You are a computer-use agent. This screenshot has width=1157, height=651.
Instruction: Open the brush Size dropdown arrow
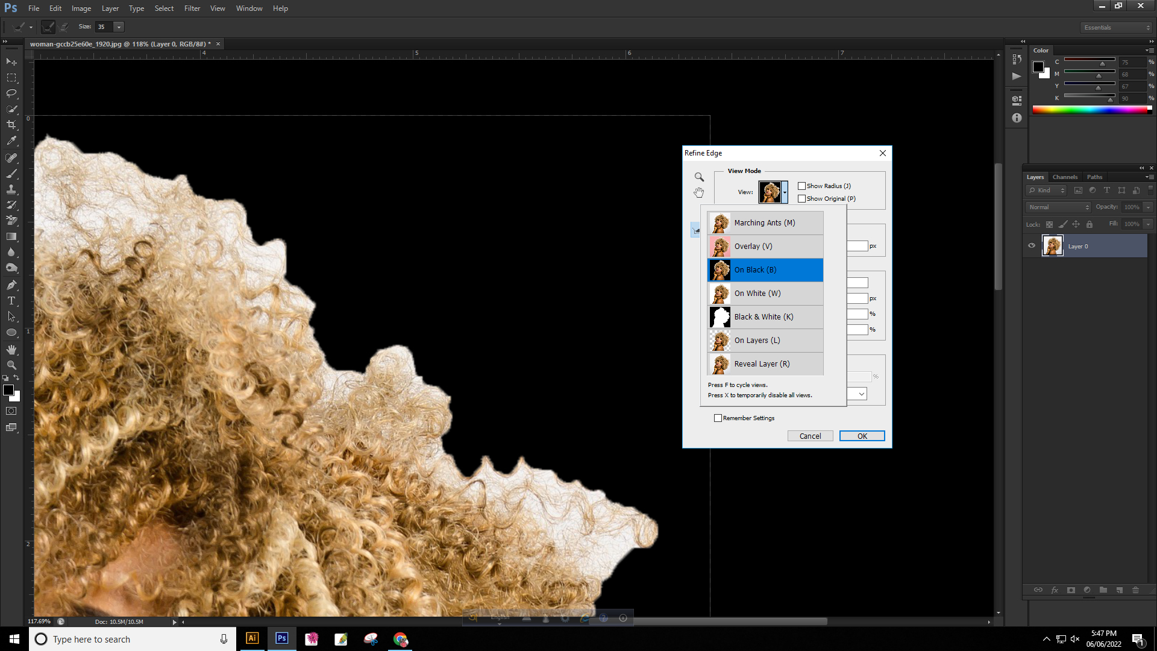(119, 27)
